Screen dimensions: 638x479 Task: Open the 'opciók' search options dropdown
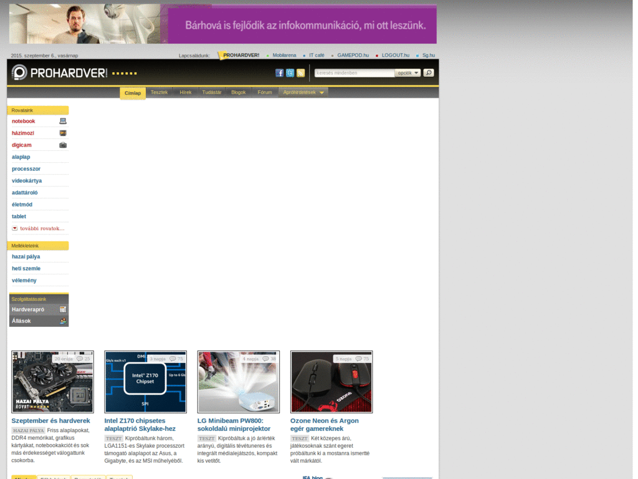coord(408,73)
